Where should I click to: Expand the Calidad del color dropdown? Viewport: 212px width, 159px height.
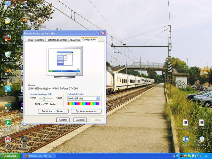click(97, 98)
